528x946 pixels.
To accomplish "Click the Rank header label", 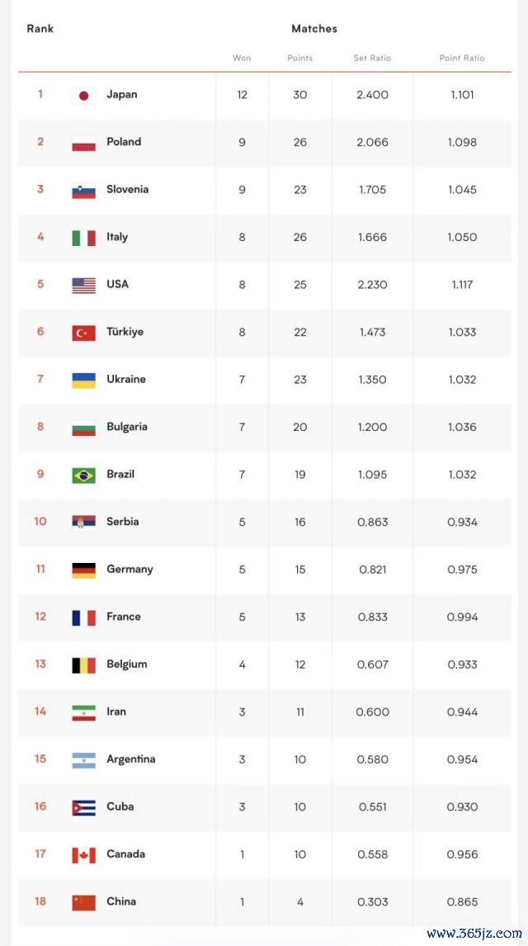I will (40, 28).
